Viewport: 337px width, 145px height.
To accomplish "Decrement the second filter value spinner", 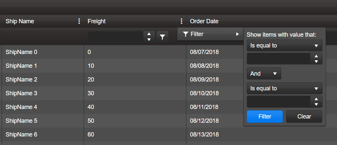I will [316, 104].
